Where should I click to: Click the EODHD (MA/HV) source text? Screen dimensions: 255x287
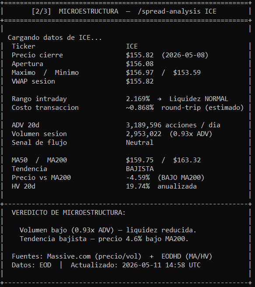pyautogui.click(x=187, y=256)
